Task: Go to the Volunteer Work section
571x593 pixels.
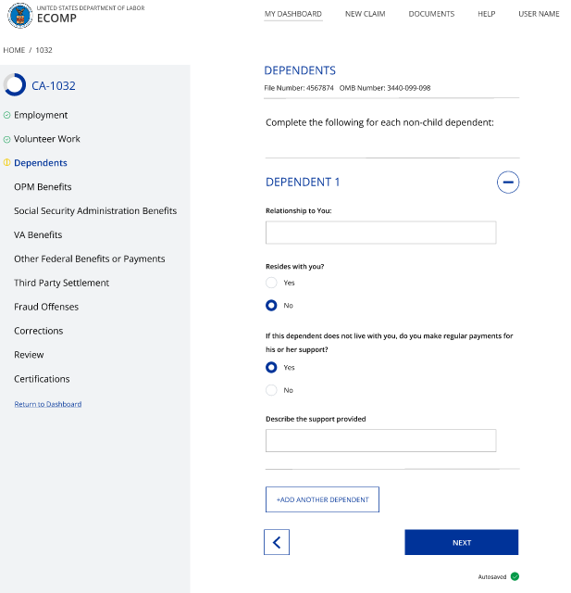Action: pyautogui.click(x=47, y=139)
